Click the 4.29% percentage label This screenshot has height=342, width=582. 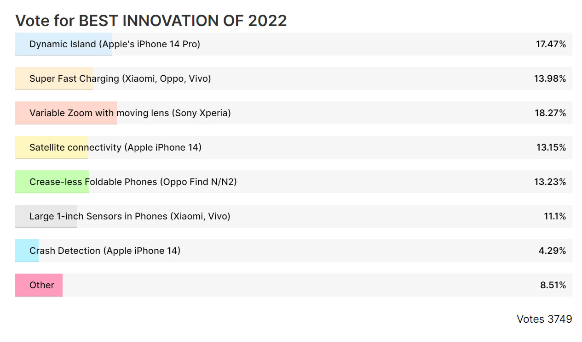[x=553, y=251]
